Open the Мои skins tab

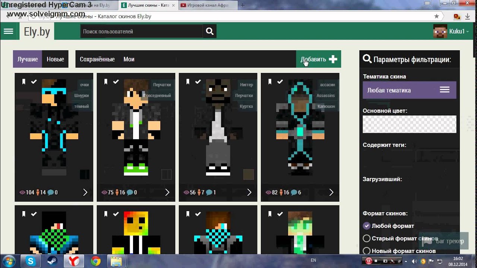tap(129, 59)
